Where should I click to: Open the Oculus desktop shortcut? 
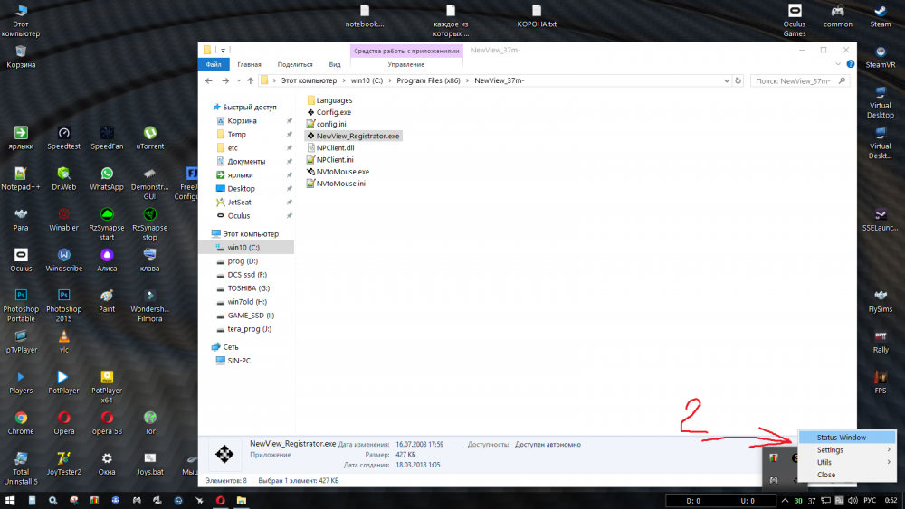pos(21,260)
